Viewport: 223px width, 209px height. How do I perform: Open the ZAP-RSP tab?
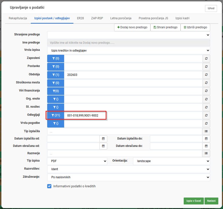point(97,18)
